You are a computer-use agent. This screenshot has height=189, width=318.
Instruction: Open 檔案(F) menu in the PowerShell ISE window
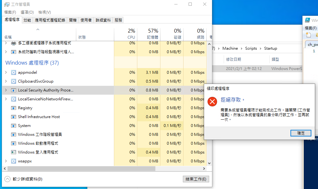pyautogui.click(x=311, y=28)
